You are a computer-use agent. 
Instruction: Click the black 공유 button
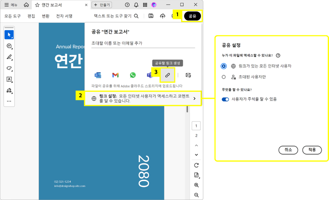pos(193,16)
